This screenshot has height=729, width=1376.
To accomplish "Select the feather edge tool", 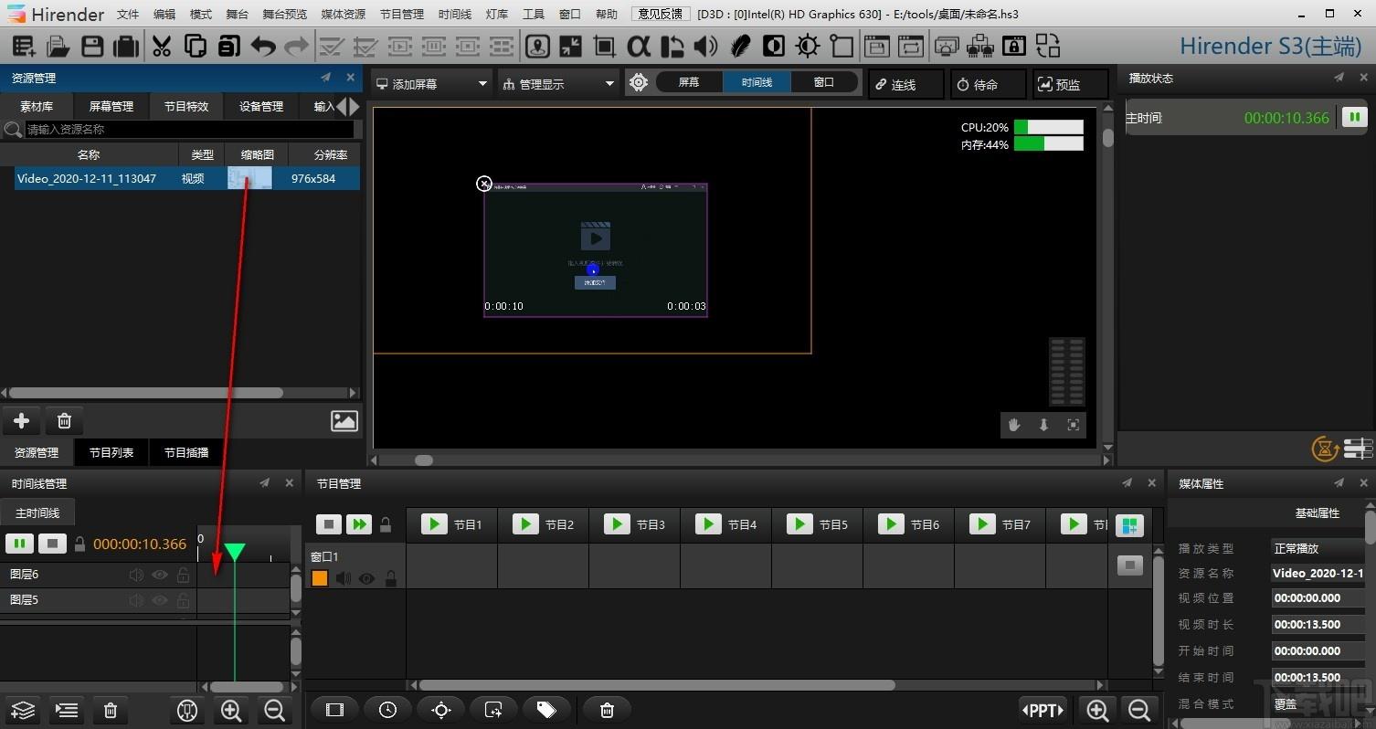I will pyautogui.click(x=740, y=46).
